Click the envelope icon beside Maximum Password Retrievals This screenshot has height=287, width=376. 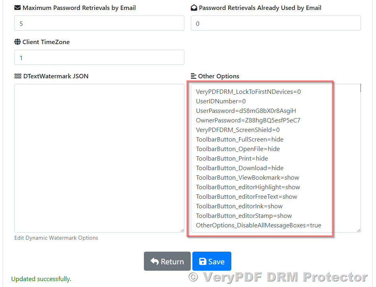coord(17,8)
